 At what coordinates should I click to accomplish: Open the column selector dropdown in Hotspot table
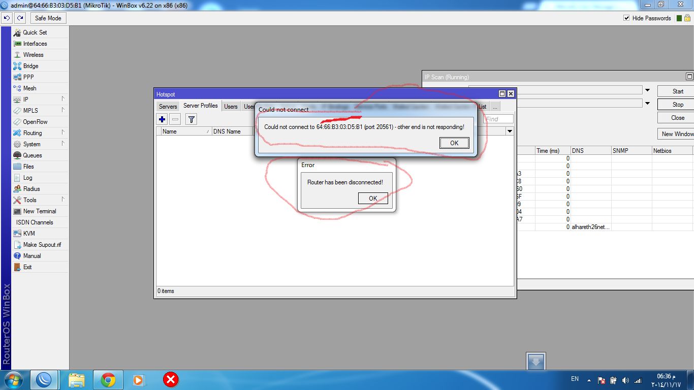[x=510, y=132]
